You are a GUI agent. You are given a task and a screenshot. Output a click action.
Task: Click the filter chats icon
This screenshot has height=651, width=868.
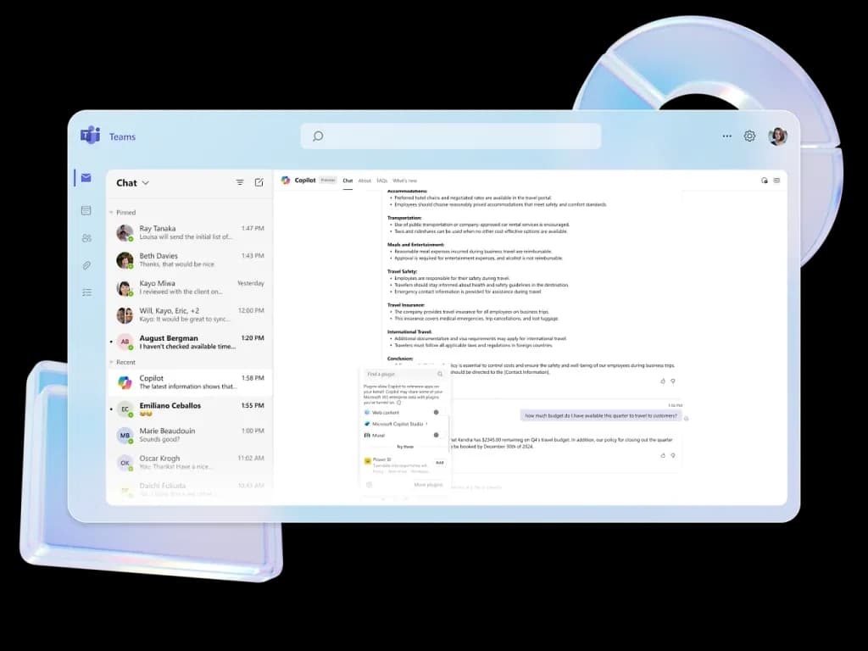240,182
